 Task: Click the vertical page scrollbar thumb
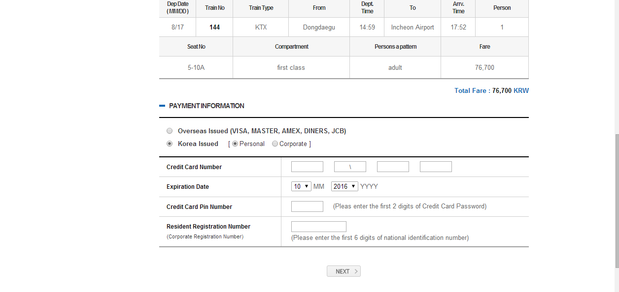pyautogui.click(x=617, y=201)
